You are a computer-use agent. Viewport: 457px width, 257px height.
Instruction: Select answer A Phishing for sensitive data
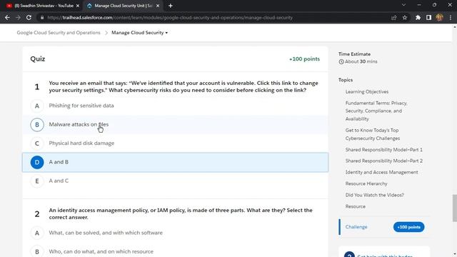tap(175, 106)
